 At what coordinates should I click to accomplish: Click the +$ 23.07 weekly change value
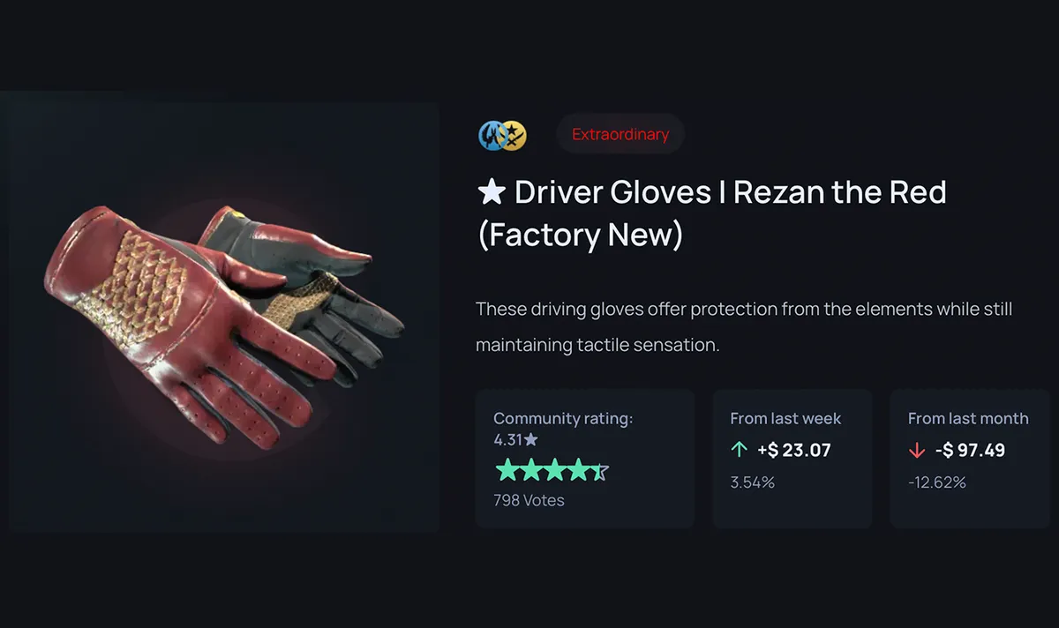click(793, 450)
